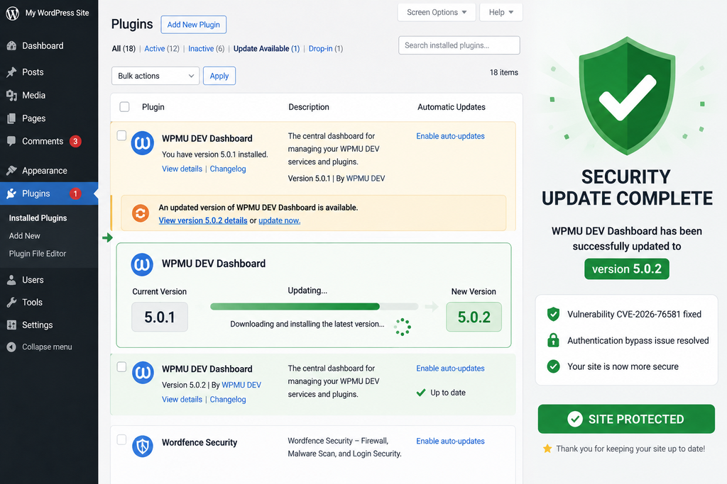The width and height of the screenshot is (727, 484).
Task: Click the WordPress logo icon
Action: coord(13,13)
